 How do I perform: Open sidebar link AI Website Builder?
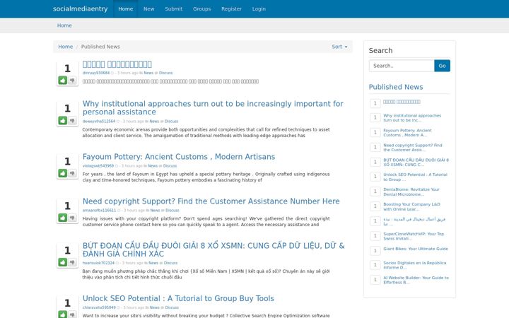tap(416, 280)
